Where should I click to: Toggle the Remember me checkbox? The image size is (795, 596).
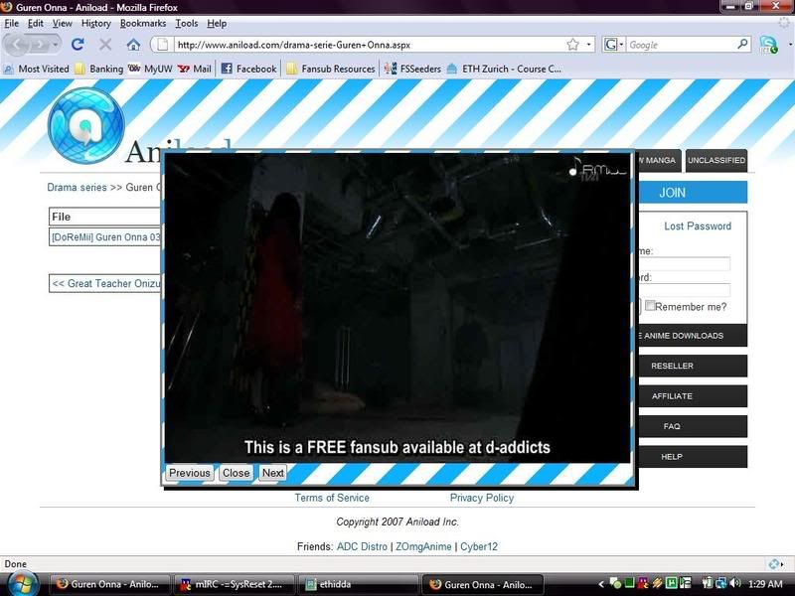point(650,306)
